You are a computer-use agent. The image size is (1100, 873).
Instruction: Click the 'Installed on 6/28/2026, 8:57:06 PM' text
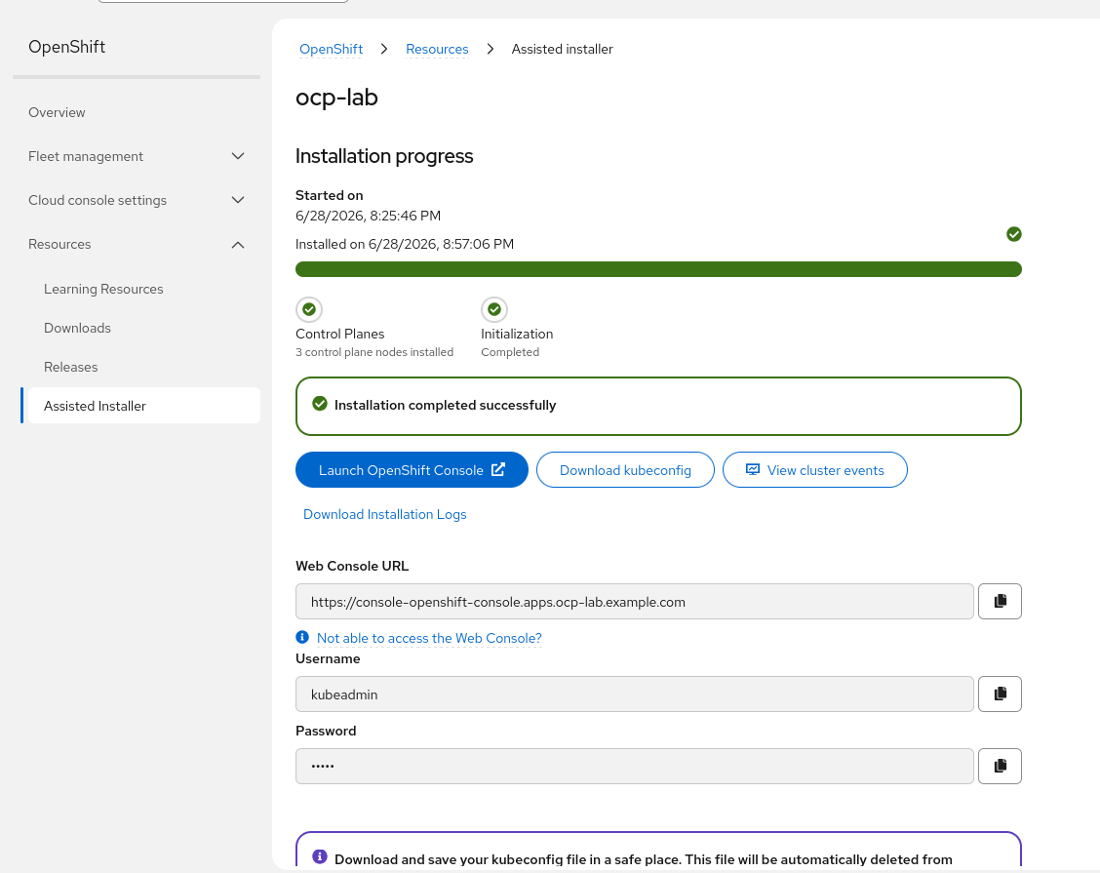click(405, 244)
